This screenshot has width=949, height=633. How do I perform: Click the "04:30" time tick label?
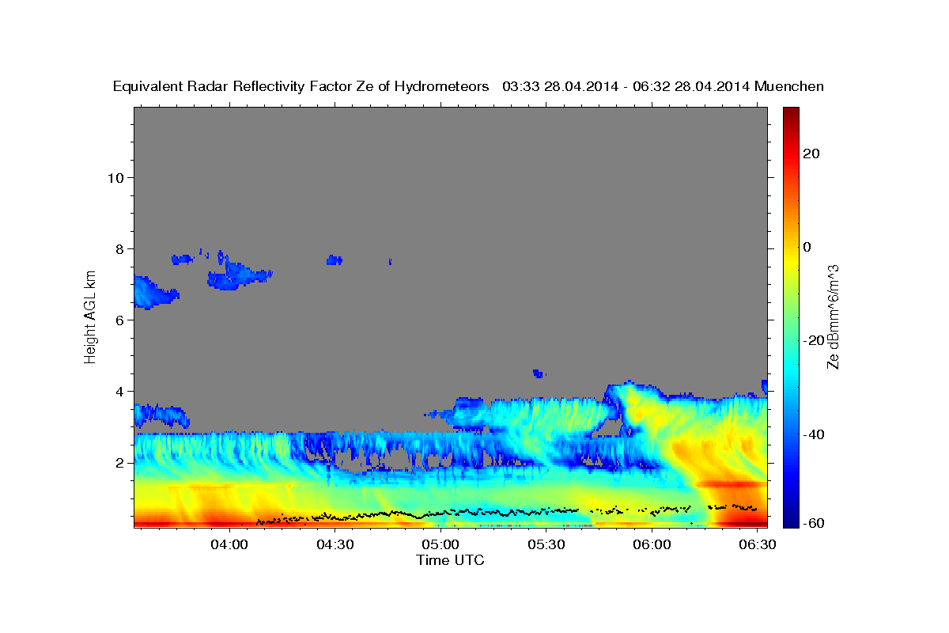click(335, 545)
